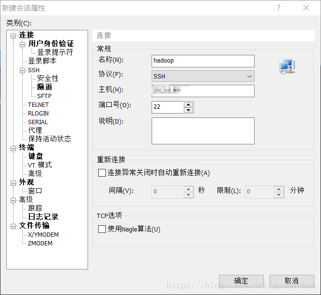Open 日志记录 settings in tree

pos(43,217)
